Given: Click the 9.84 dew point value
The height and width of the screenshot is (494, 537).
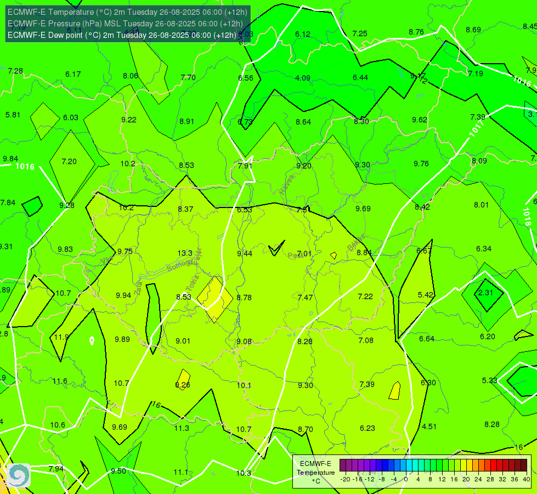Looking at the screenshot, I should coord(10,159).
